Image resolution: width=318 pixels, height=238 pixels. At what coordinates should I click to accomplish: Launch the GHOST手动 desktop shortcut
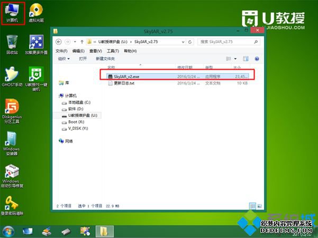12,77
